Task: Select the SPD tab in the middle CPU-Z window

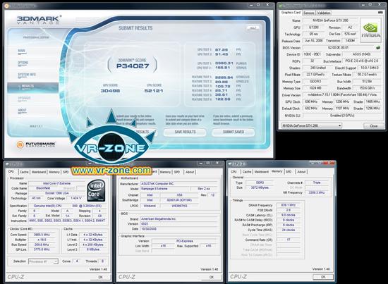Action: point(177,172)
